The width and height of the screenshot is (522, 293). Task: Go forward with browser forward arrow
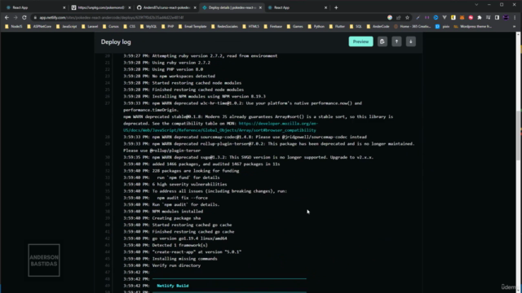[15, 17]
